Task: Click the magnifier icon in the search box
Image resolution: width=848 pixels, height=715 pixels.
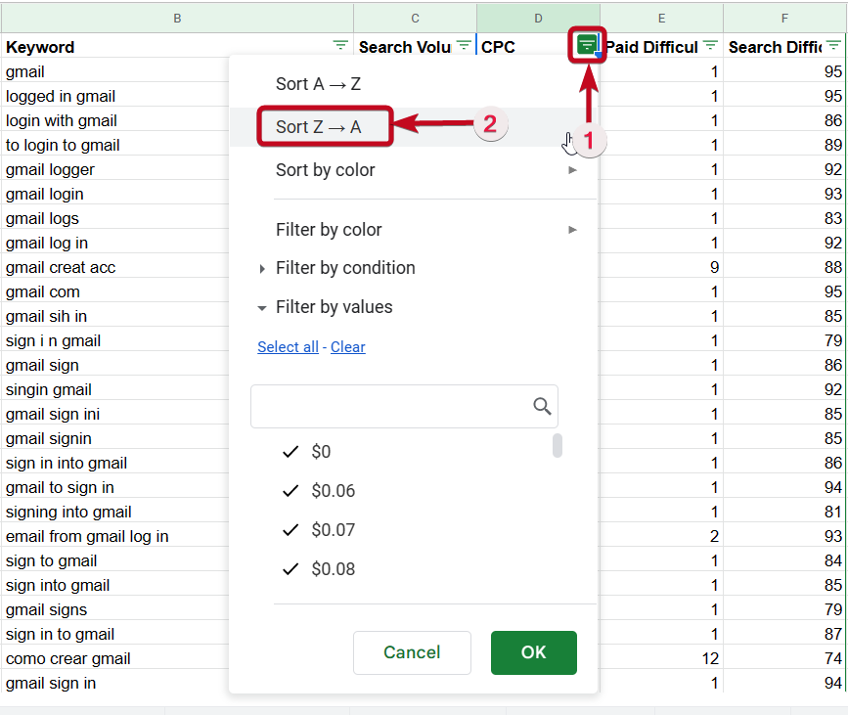Action: [542, 406]
